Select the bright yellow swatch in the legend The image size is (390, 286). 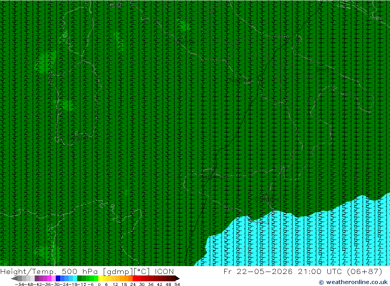[x=100, y=279]
